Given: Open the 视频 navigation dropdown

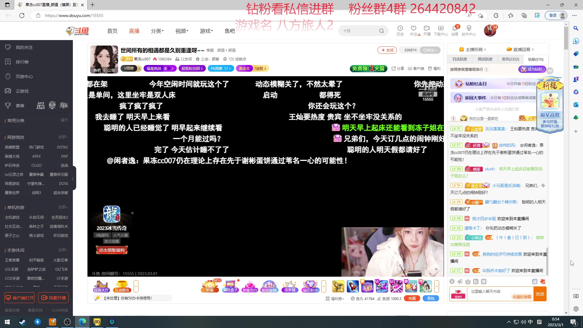Looking at the screenshot, I should [x=181, y=30].
